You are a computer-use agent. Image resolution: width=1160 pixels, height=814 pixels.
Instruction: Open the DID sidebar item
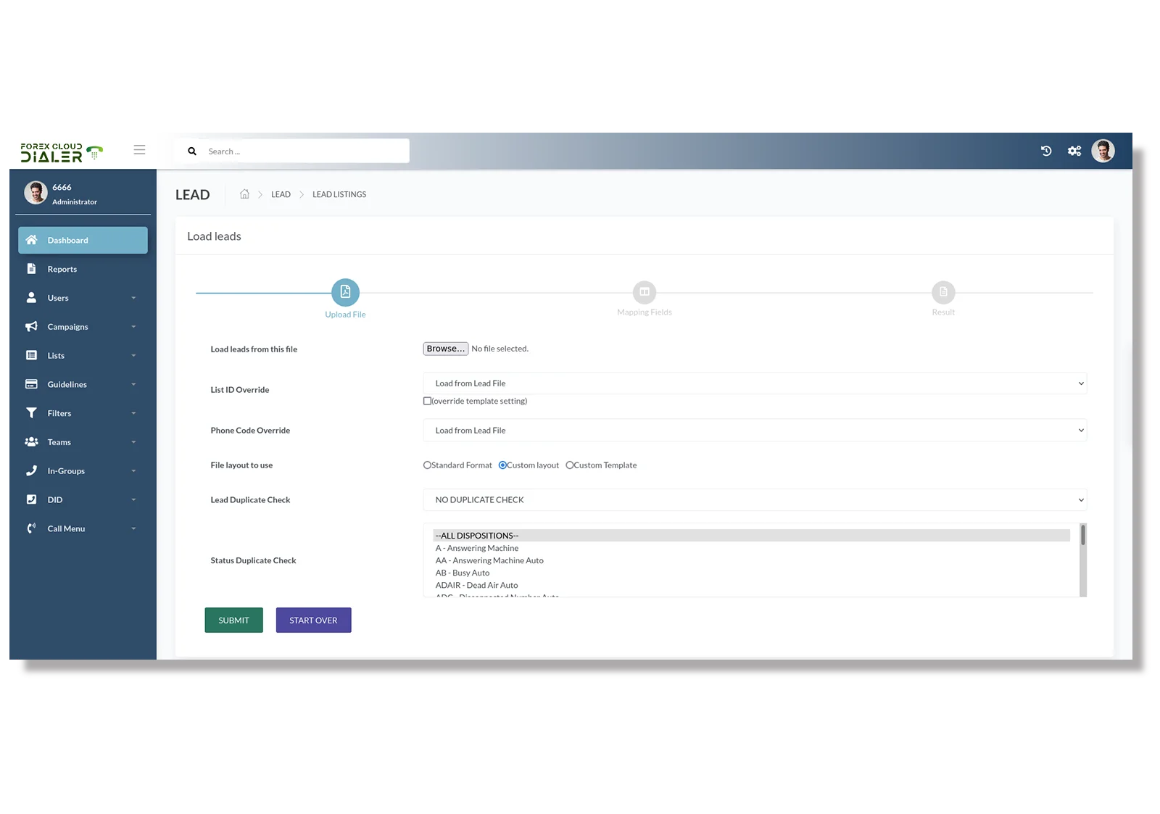[x=54, y=499]
